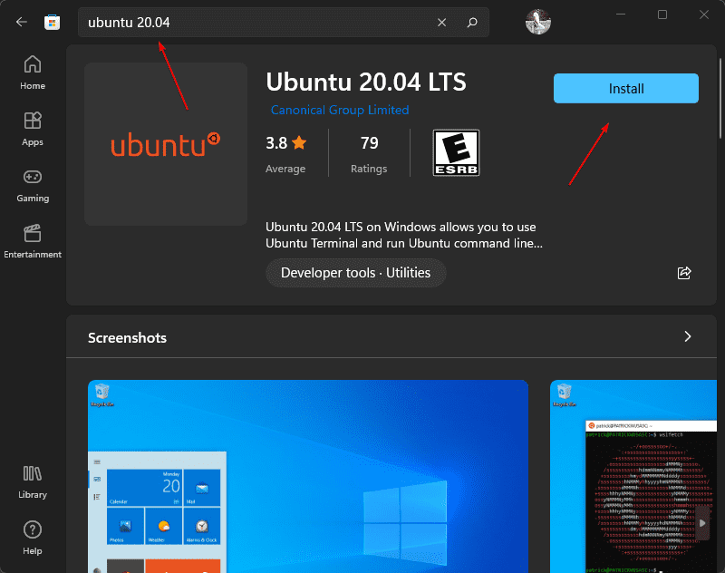Clear the search box text
725x573 pixels.
(441, 22)
